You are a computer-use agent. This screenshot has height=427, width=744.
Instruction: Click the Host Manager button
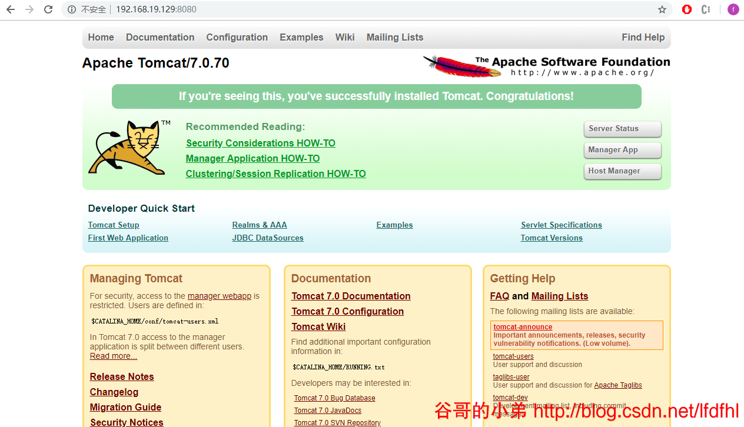623,171
